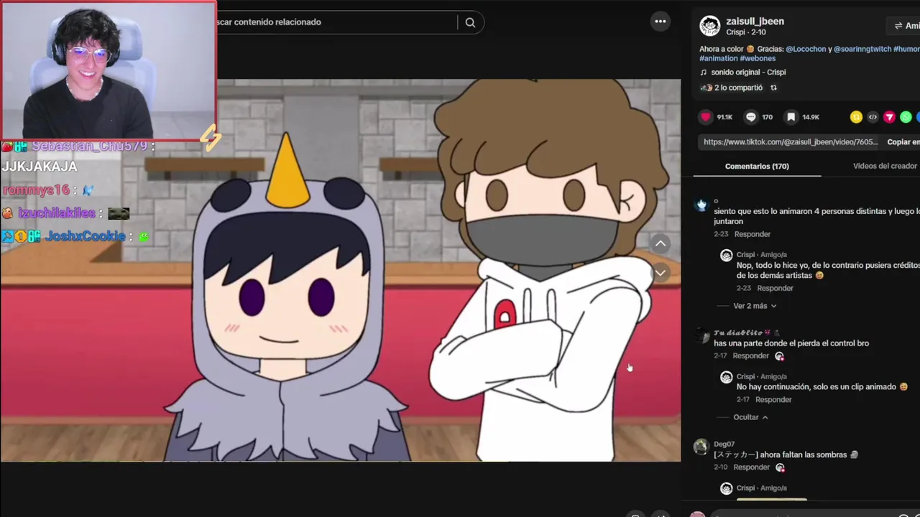Screen dimensions: 920x517
Task: Save the video with the bookmark icon
Action: pos(791,117)
